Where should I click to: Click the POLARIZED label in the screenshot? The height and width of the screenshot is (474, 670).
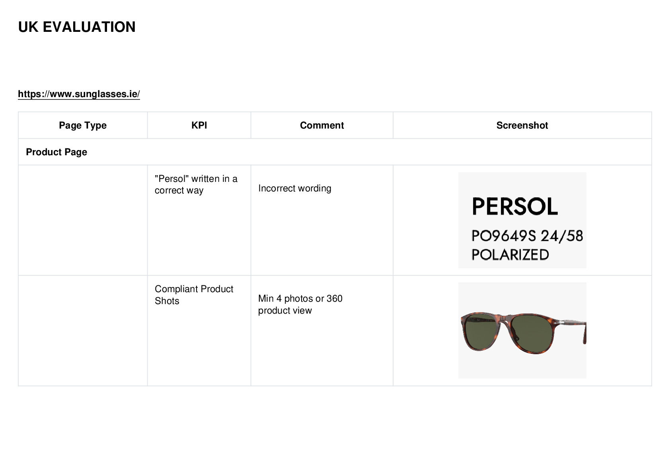click(510, 255)
